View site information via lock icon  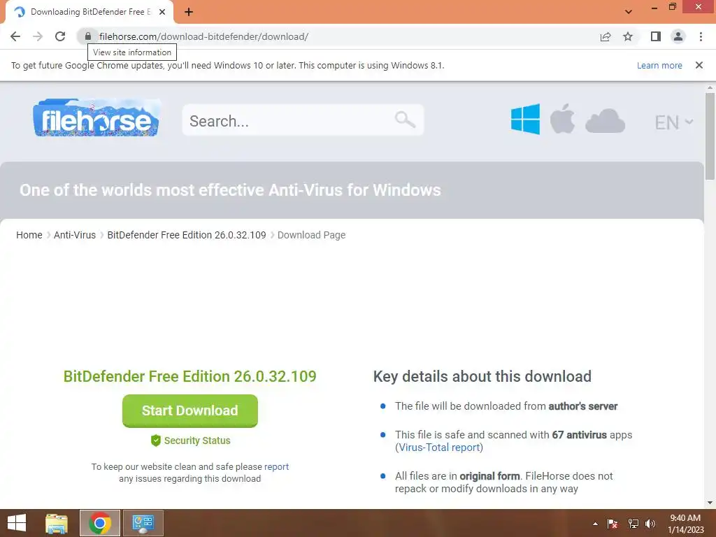point(88,36)
